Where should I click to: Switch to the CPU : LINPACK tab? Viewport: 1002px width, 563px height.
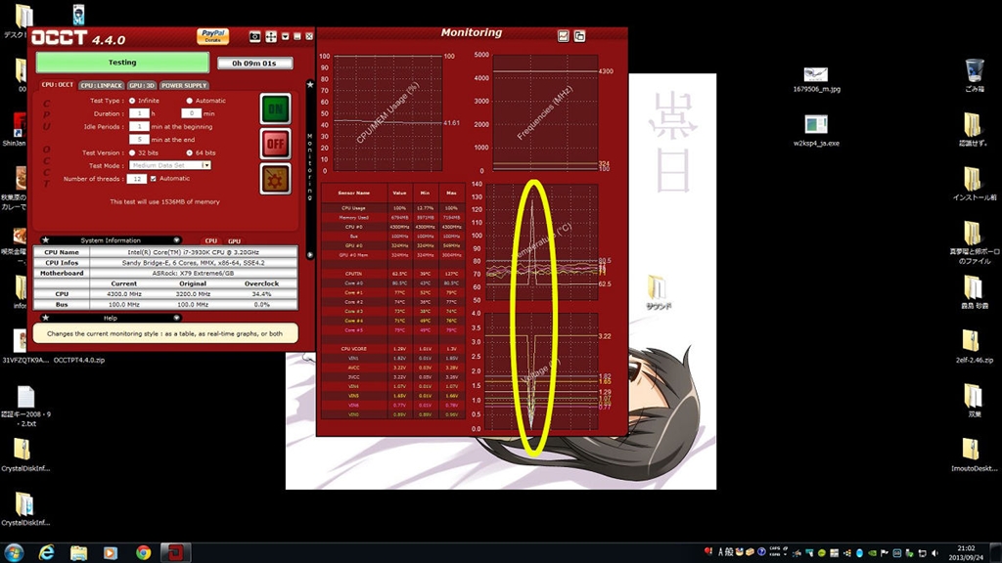coord(102,85)
